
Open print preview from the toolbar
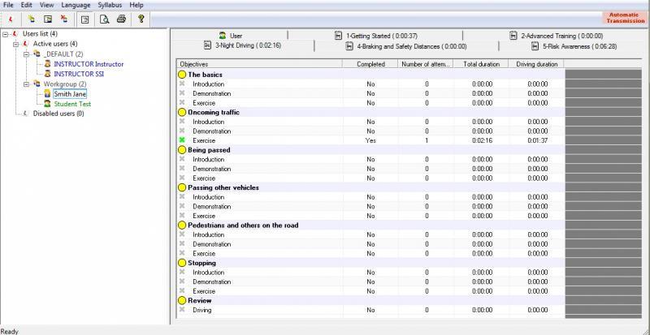[x=105, y=19]
